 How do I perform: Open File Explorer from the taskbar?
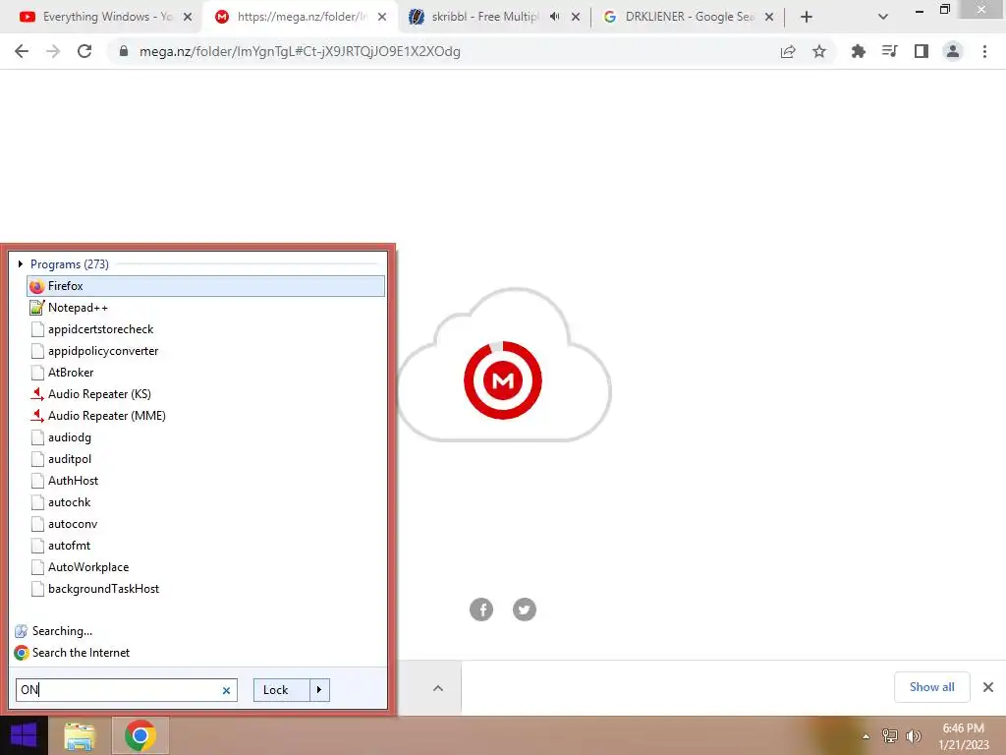80,735
